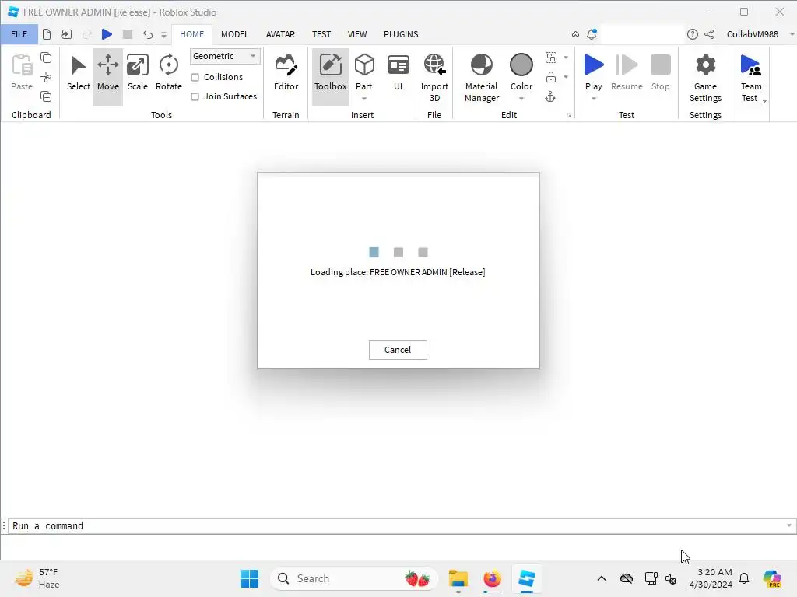Open the Help question mark icon
Viewport: 797px width, 597px height.
point(692,34)
